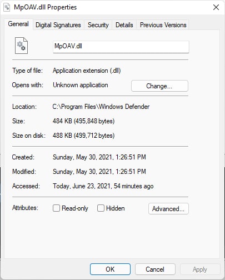Enable the Hidden attribute checkbox
The width and height of the screenshot is (225, 280).
pos(101,208)
